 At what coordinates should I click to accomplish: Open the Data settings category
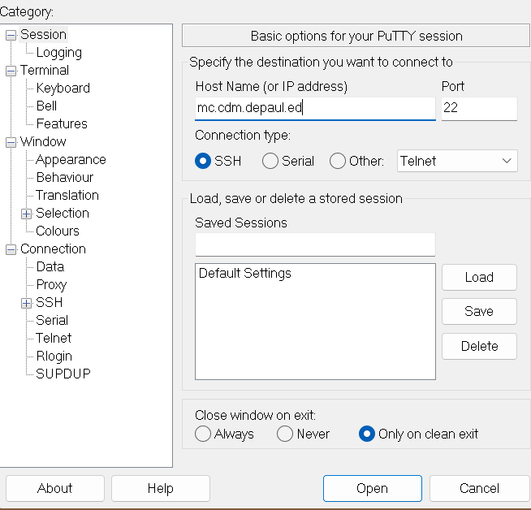pyautogui.click(x=50, y=267)
